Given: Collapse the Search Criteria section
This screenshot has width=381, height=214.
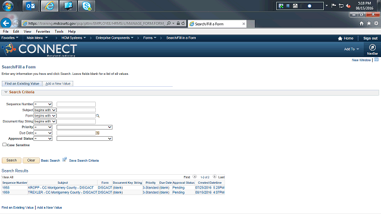Looking at the screenshot, I should [x=6, y=92].
